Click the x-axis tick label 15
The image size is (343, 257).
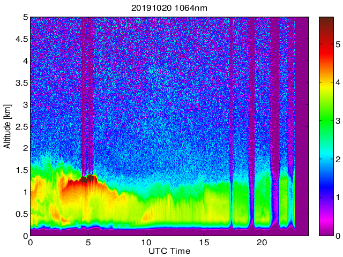pyautogui.click(x=204, y=243)
